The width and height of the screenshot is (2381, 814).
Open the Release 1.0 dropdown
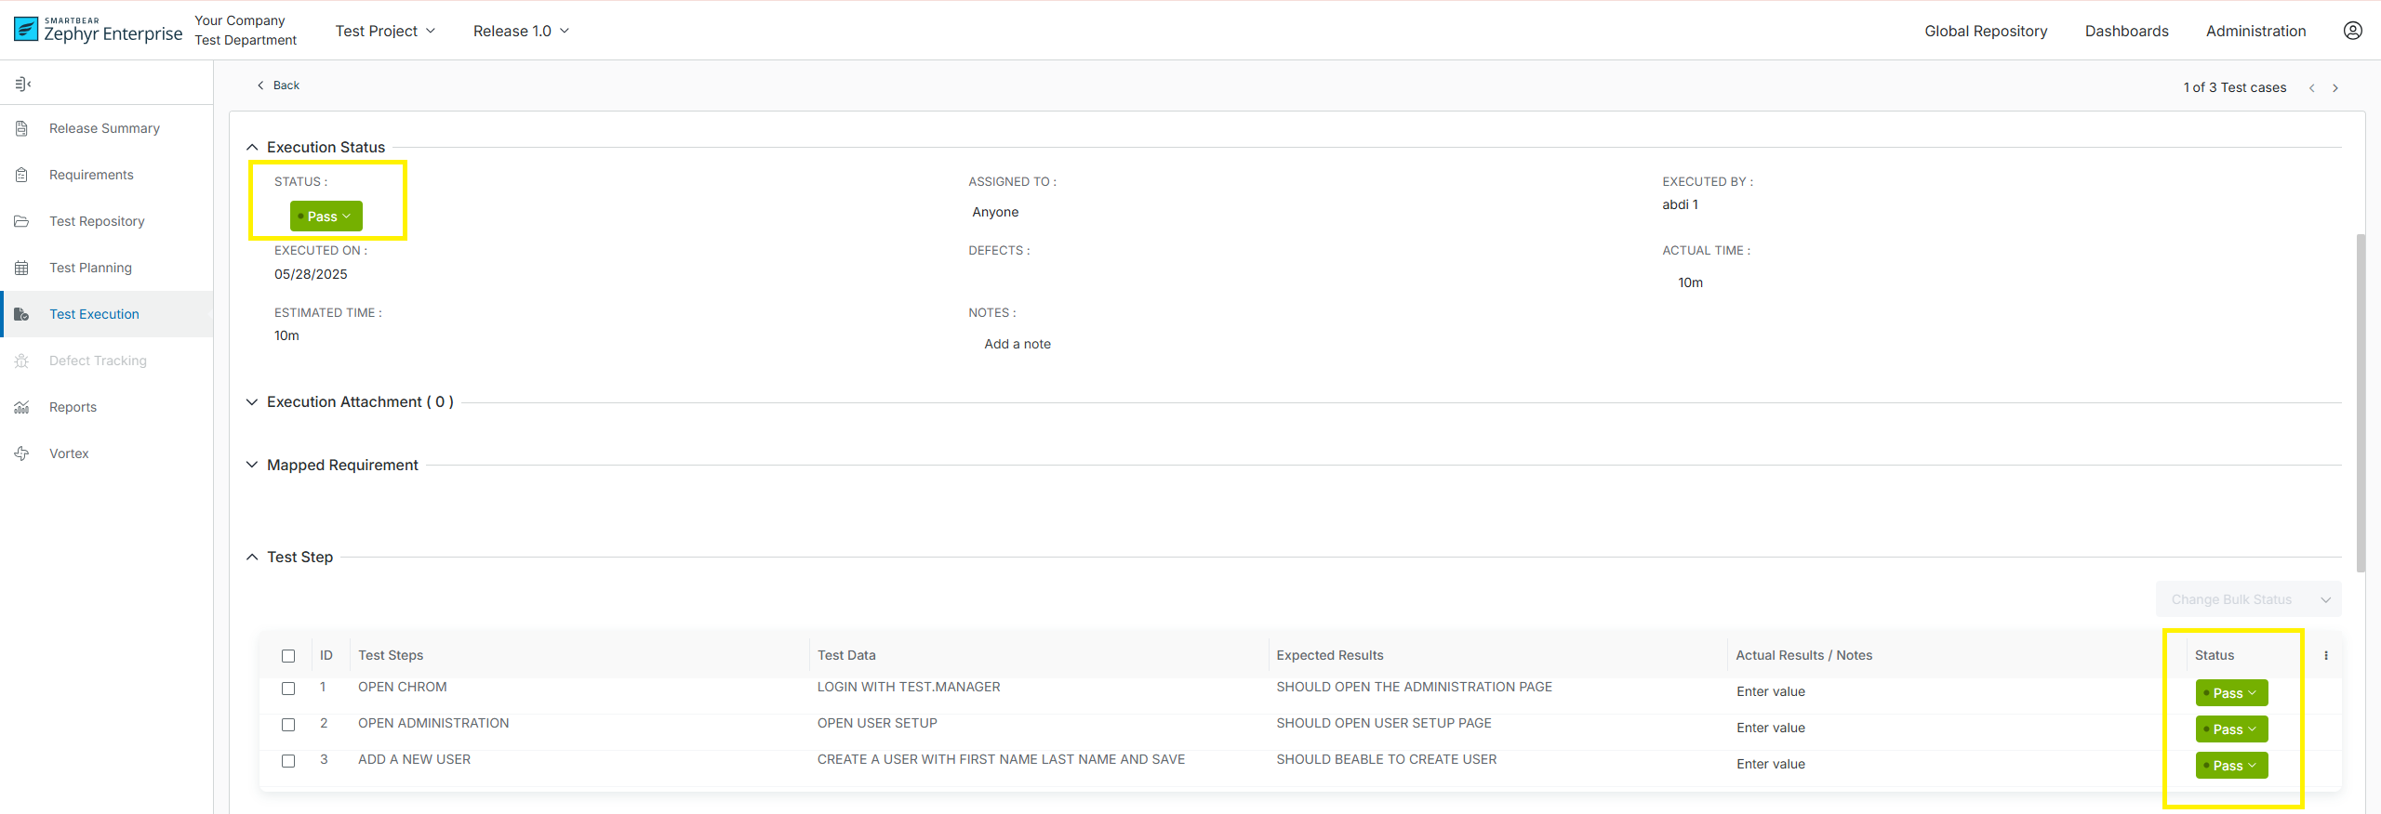click(x=521, y=31)
